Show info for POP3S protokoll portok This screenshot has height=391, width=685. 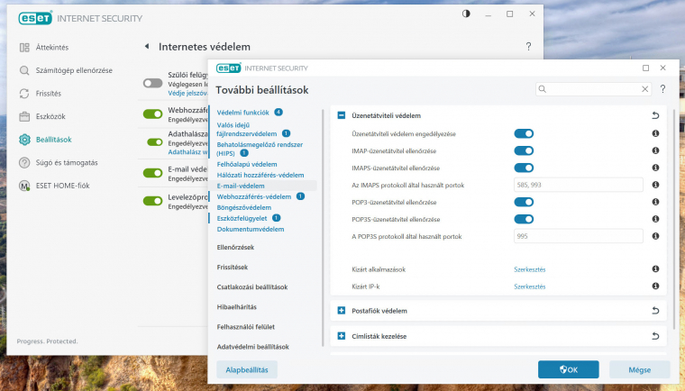tap(655, 236)
